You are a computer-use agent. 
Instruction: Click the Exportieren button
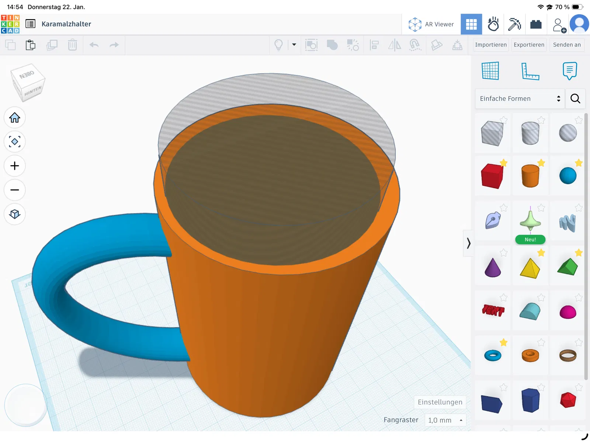coord(529,45)
